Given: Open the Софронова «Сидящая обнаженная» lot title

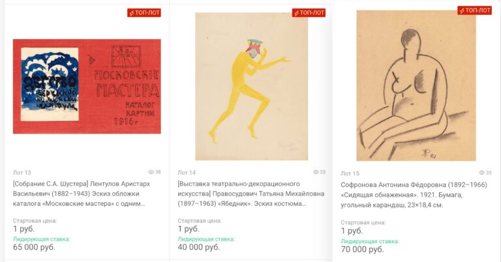Looking at the screenshot, I should (x=414, y=195).
